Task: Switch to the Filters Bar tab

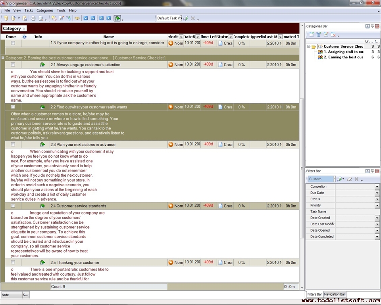Action: [314, 294]
